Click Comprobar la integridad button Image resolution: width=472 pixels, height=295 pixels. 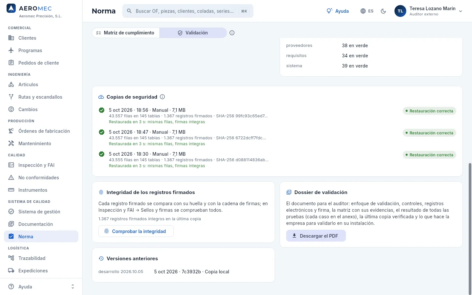pyautogui.click(x=136, y=231)
